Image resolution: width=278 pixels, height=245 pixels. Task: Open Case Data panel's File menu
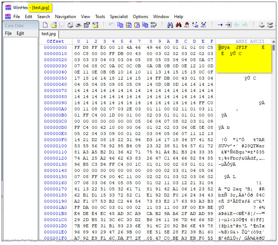click(8, 33)
